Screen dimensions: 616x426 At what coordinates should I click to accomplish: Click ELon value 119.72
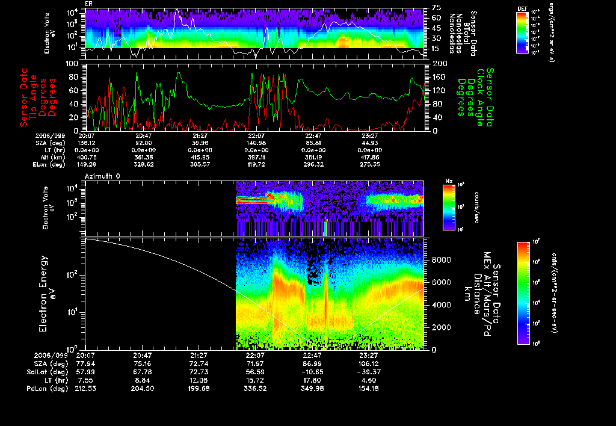pos(256,164)
